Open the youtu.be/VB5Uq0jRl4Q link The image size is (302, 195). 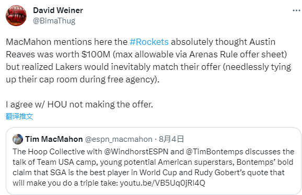(162, 182)
